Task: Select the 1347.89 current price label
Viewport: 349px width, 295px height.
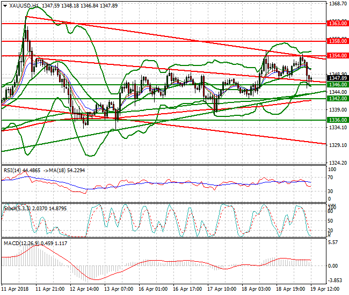Action: point(338,78)
